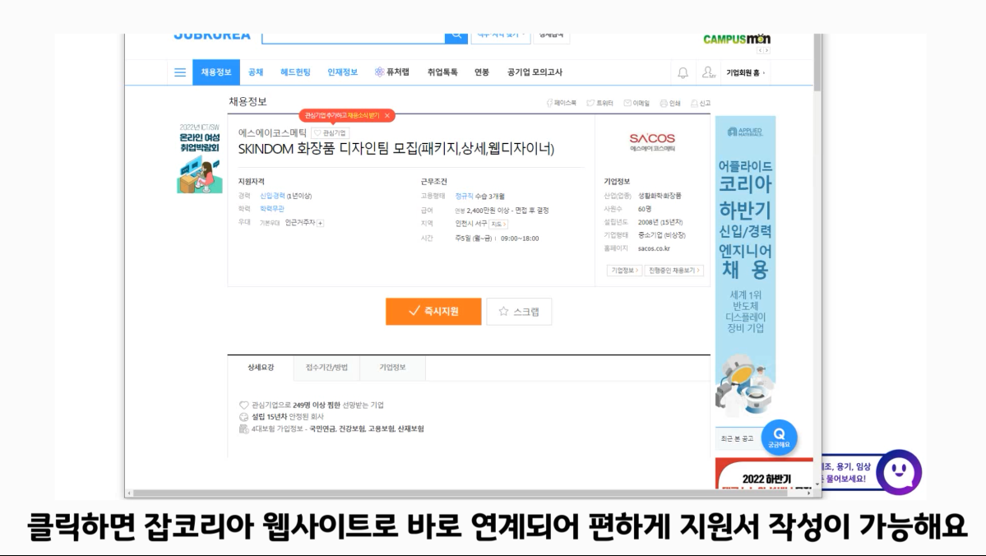Open the 공기업 모의고사 menu

coord(535,72)
